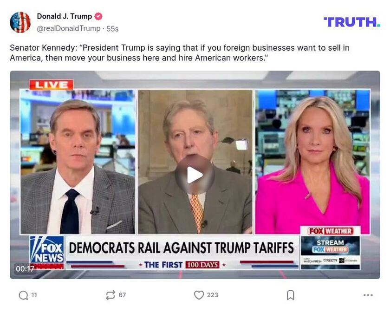Click the Fox Weather stream banner

click(330, 248)
